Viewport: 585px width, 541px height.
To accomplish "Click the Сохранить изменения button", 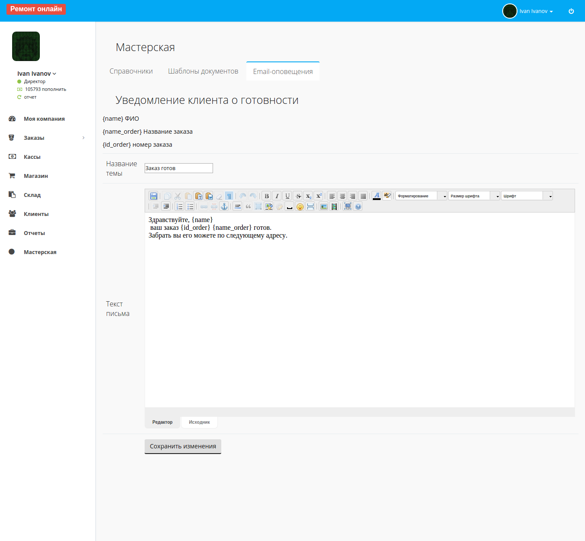I will tap(183, 447).
